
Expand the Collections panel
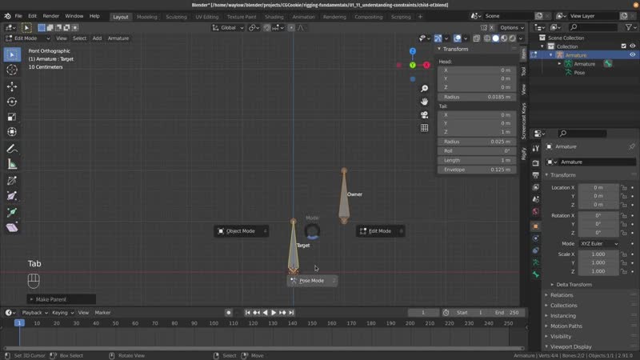click(563, 306)
